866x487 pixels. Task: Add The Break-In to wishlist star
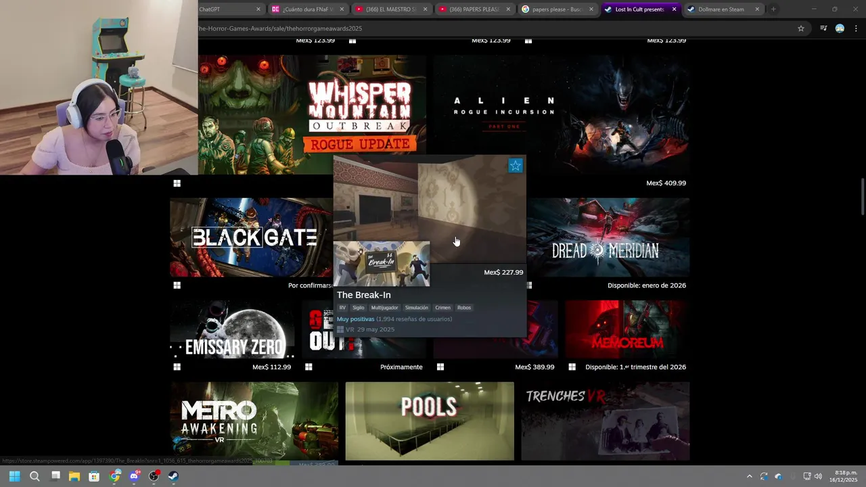(516, 166)
